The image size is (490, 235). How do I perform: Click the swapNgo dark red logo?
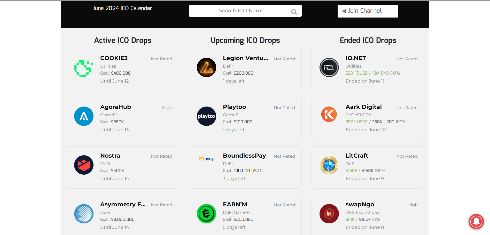click(329, 214)
